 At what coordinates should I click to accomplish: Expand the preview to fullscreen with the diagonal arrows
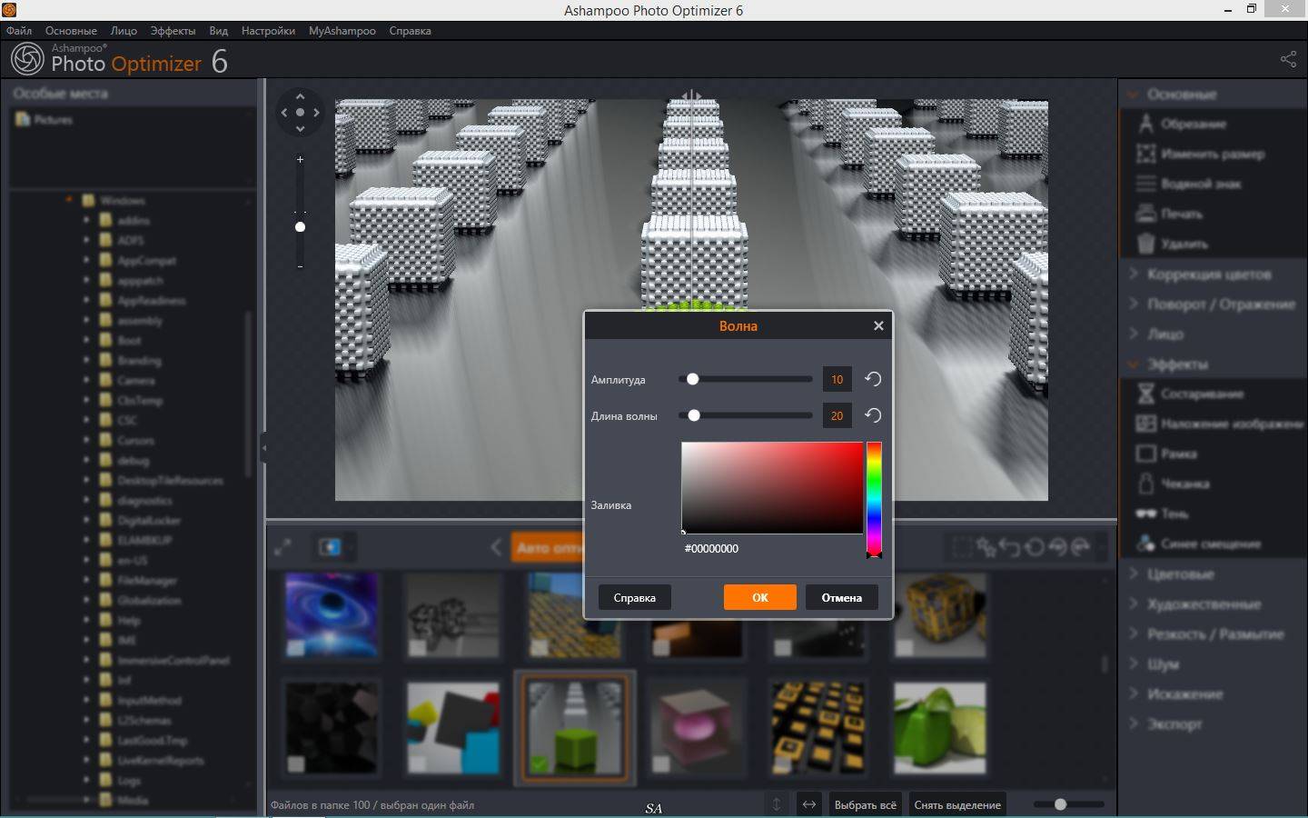pos(283,547)
